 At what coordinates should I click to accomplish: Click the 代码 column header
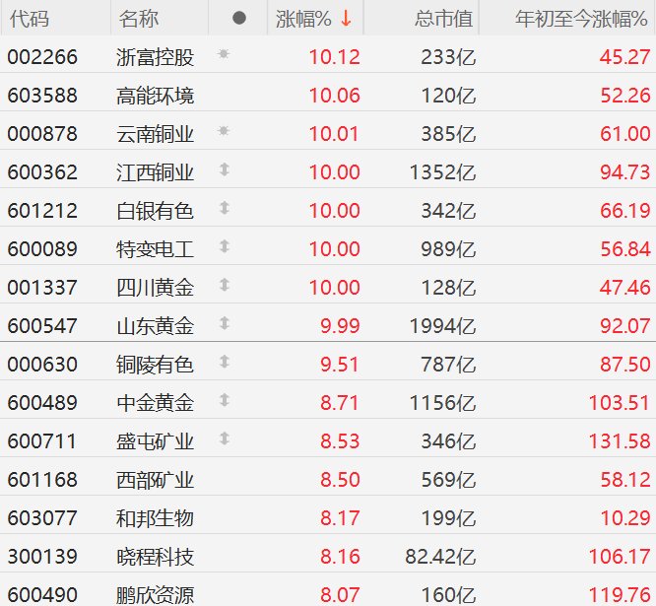click(x=28, y=19)
